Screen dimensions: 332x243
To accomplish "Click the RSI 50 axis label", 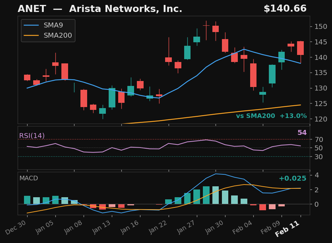I will 319,148.
